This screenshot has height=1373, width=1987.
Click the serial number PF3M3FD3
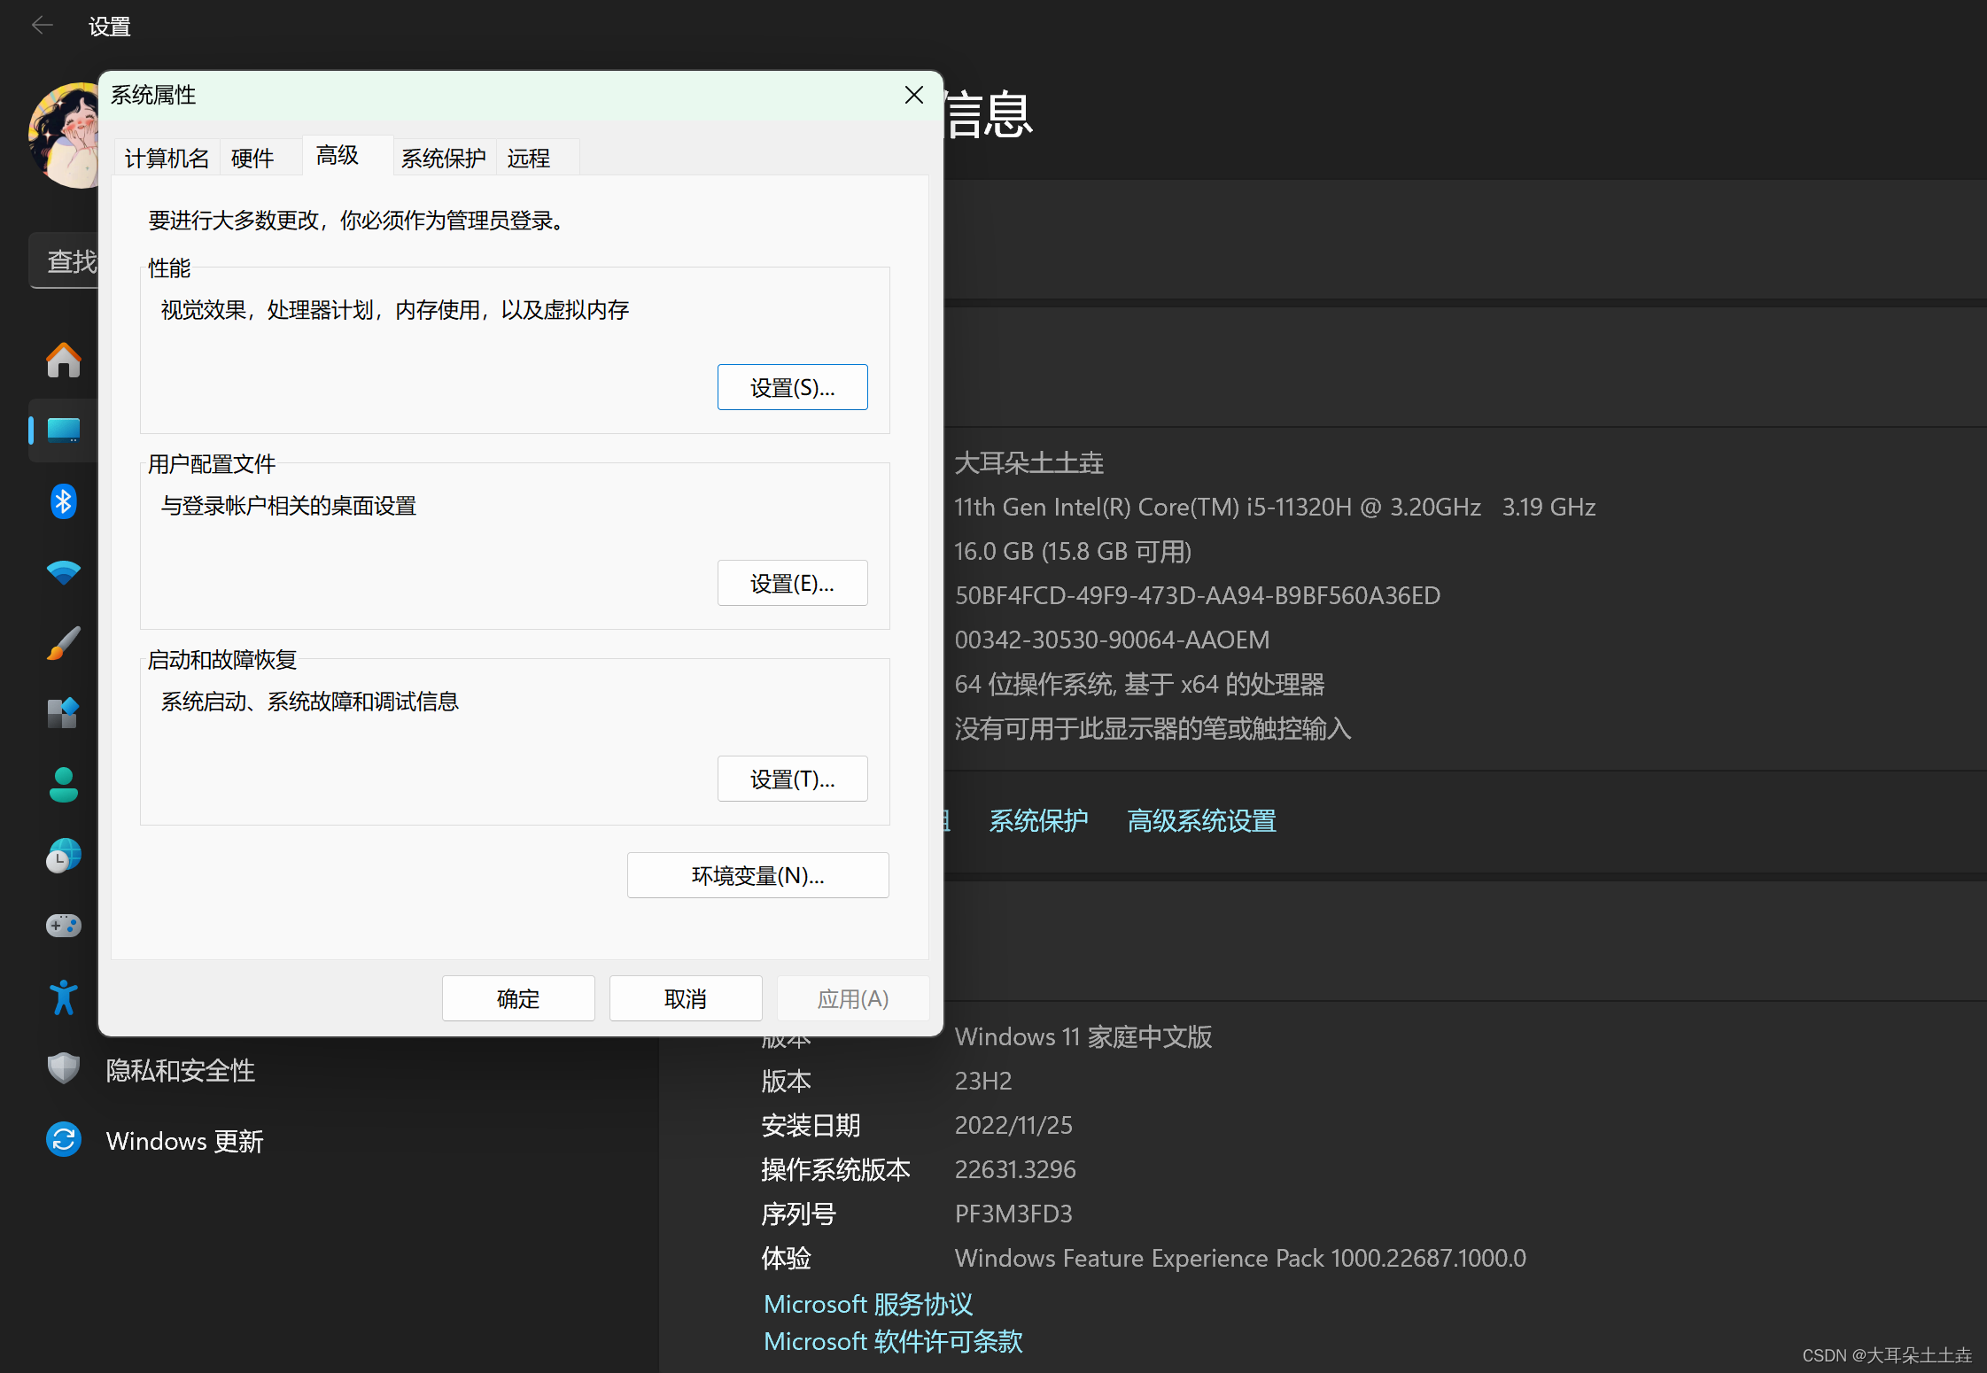[x=1013, y=1214]
